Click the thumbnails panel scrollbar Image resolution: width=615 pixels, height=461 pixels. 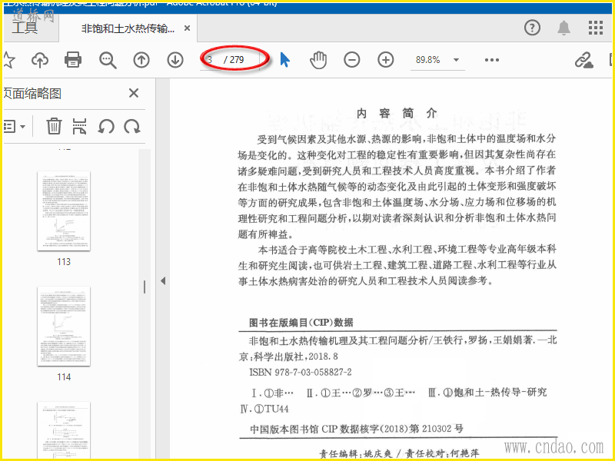[145, 287]
